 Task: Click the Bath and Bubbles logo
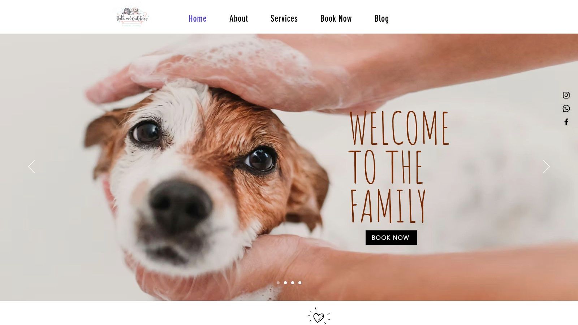click(132, 17)
